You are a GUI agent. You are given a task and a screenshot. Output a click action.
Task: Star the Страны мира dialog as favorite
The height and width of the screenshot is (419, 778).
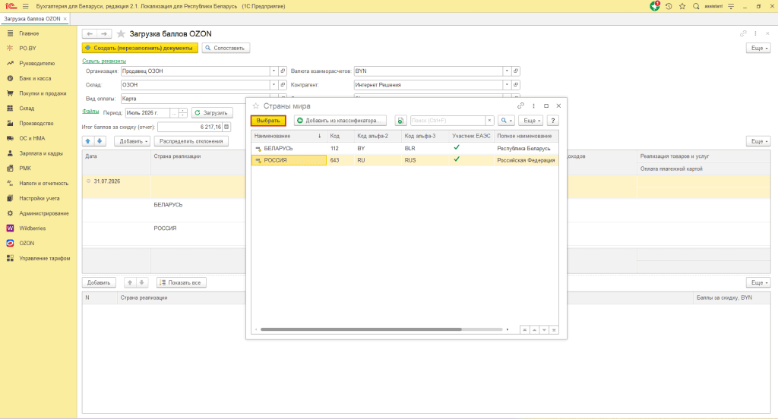pos(256,106)
